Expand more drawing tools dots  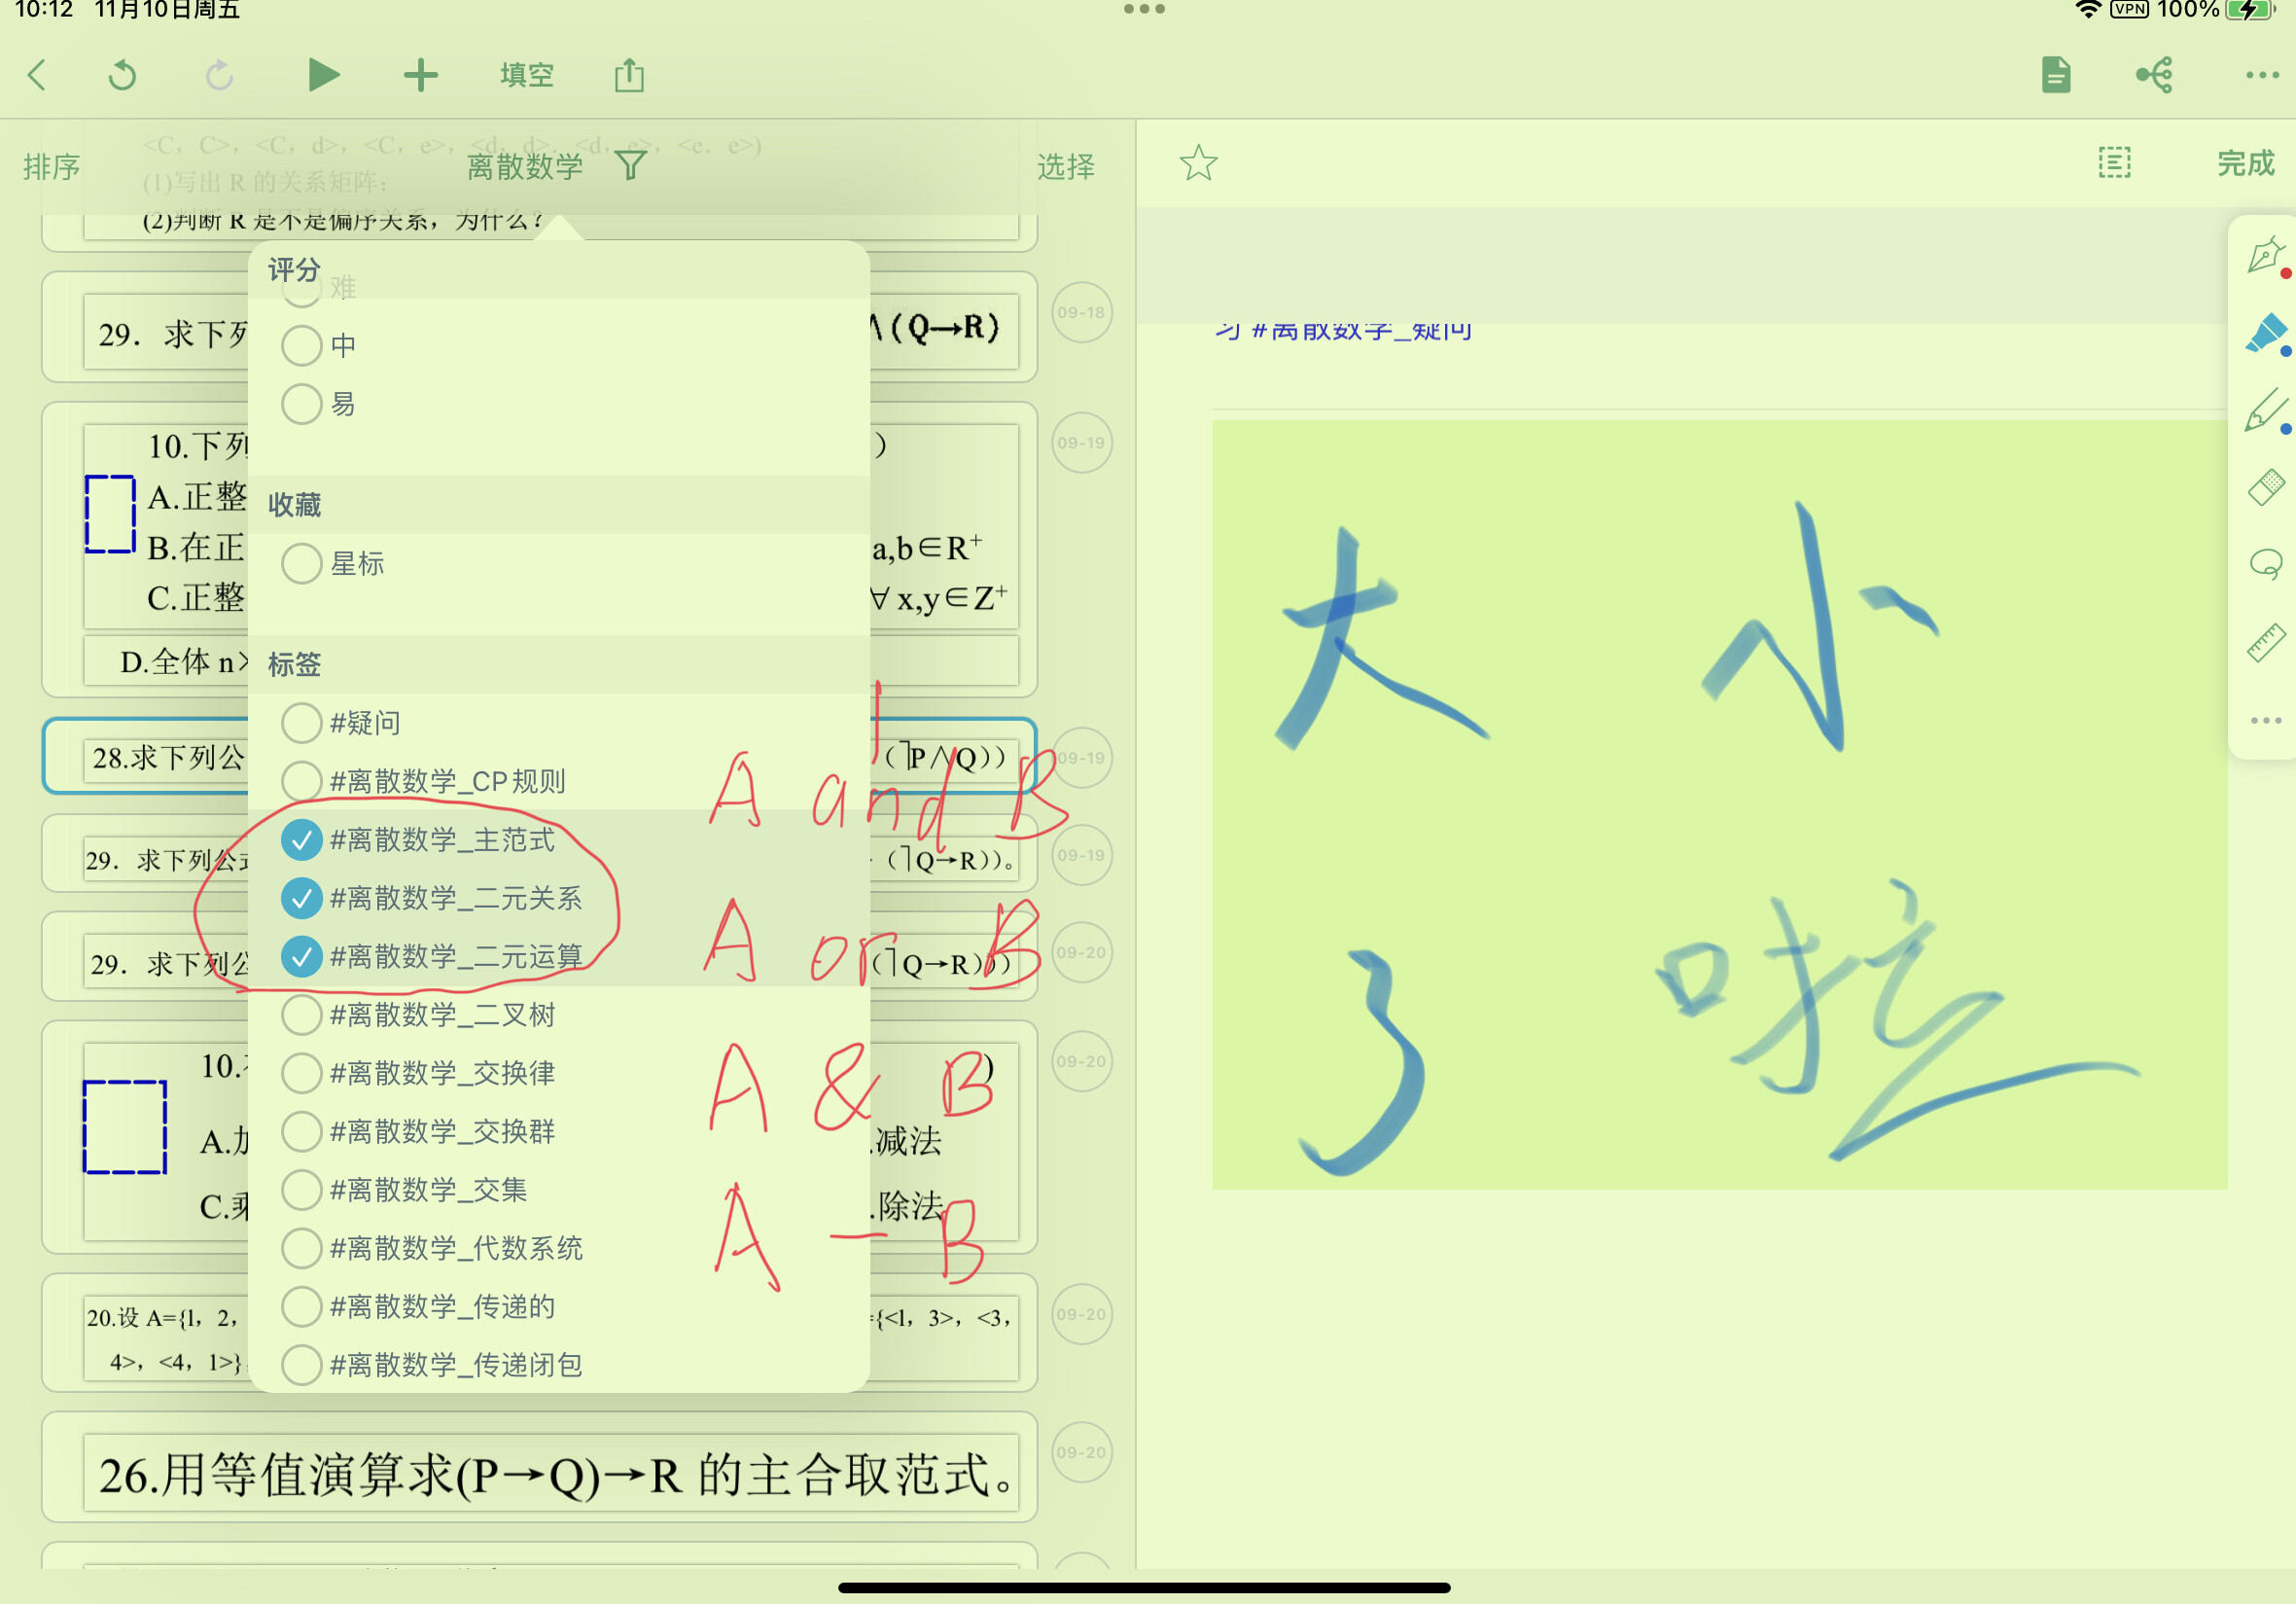point(2266,720)
